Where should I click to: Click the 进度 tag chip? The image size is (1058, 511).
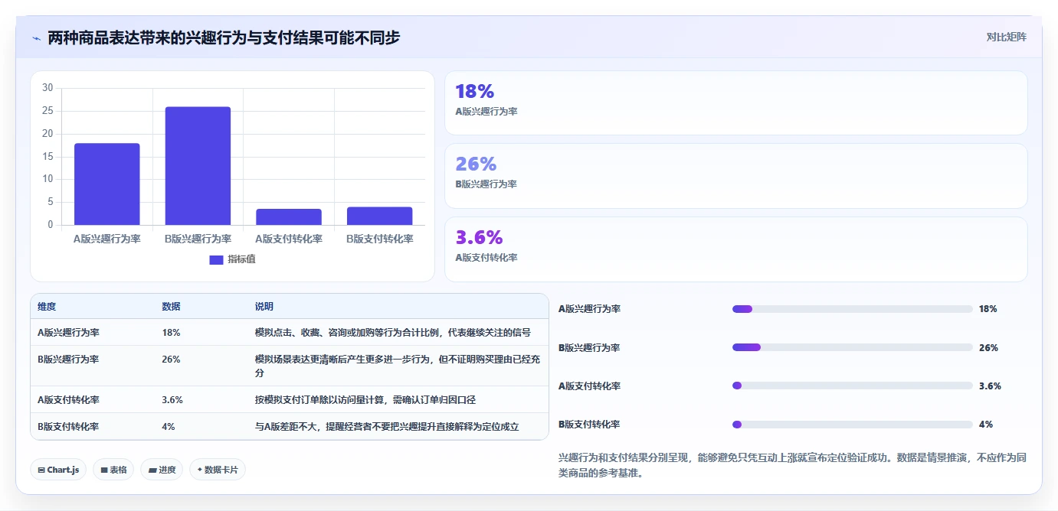pyautogui.click(x=162, y=470)
